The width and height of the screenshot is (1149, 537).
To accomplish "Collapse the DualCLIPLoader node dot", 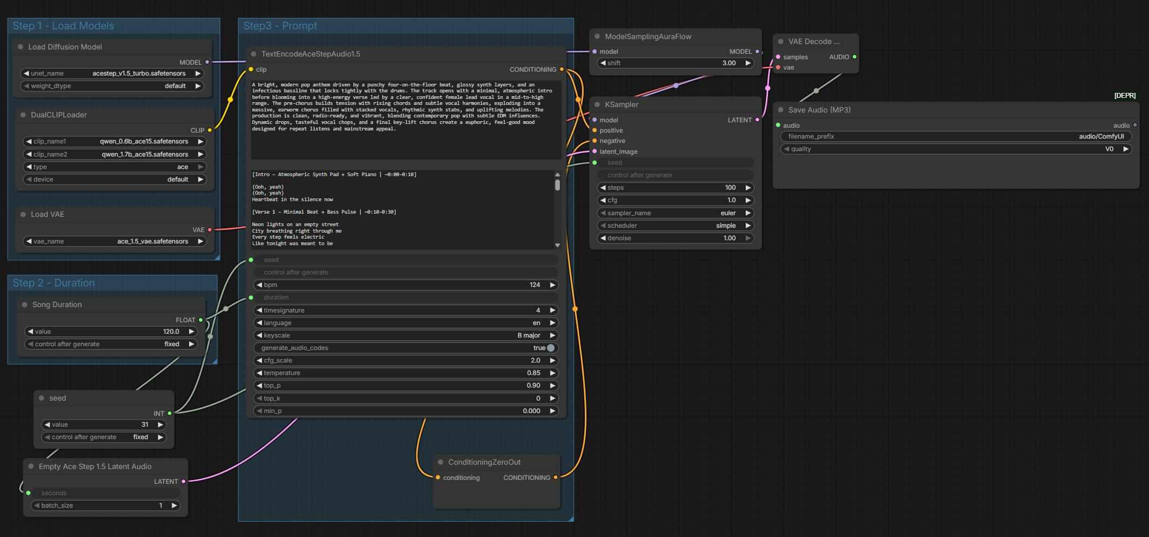I will [23, 115].
